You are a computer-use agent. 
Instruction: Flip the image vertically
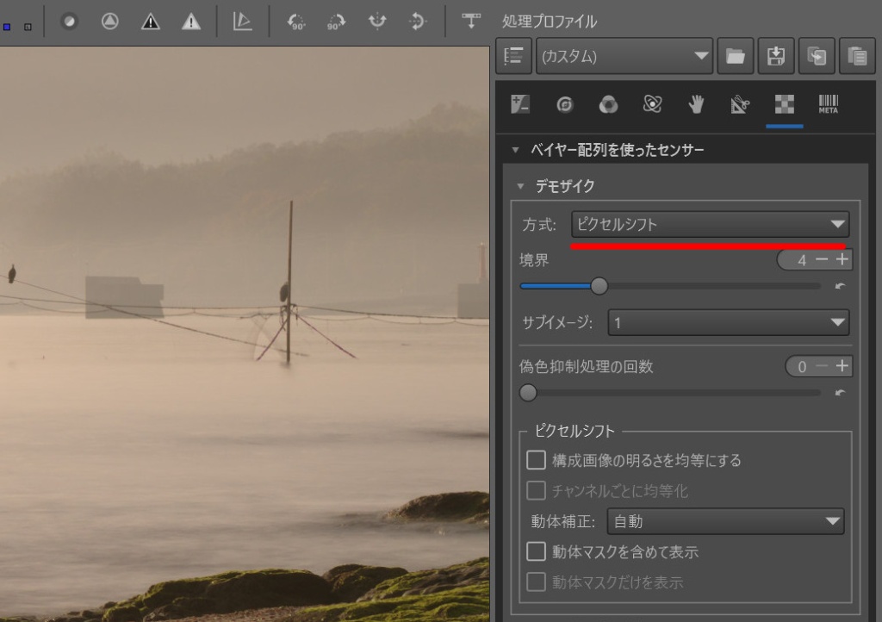[418, 22]
